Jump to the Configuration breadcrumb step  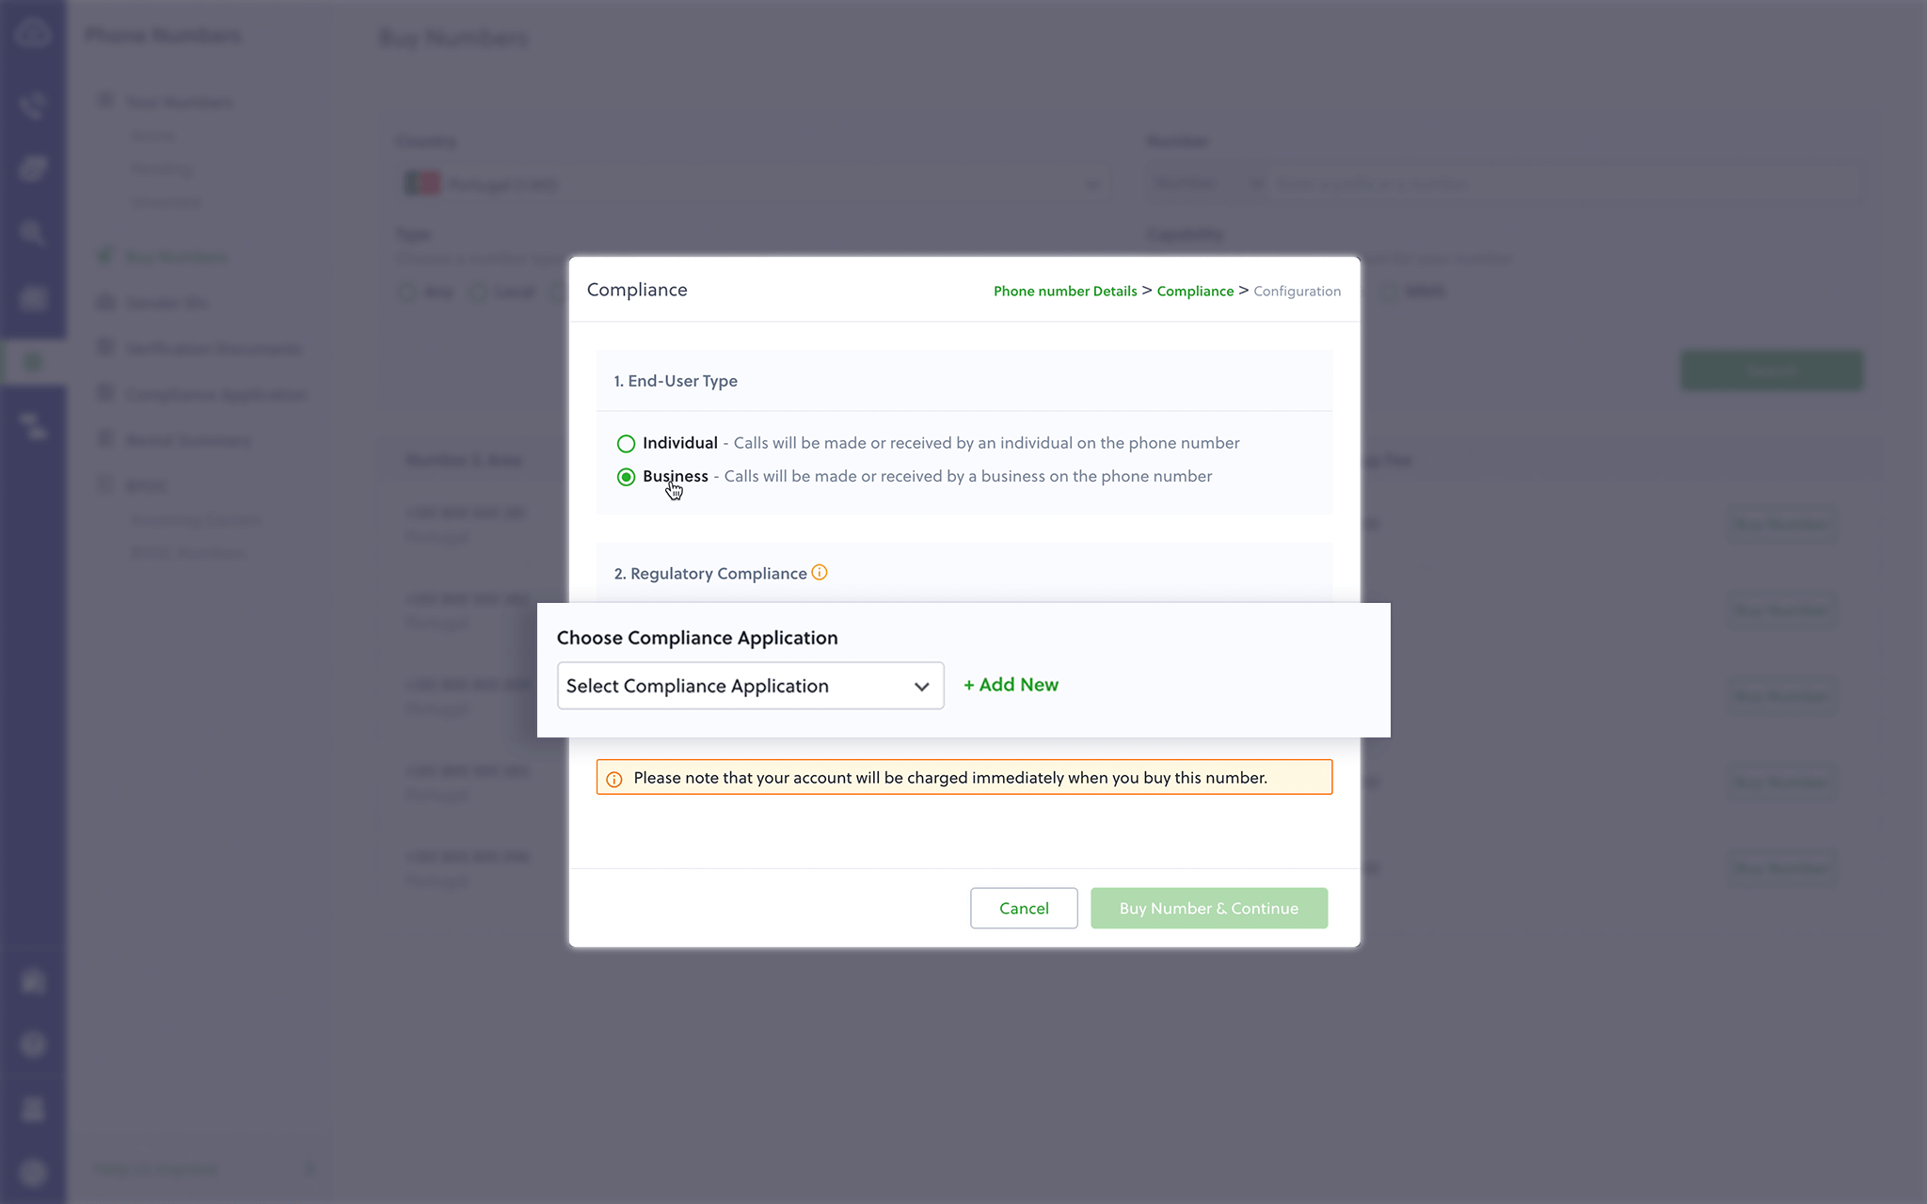[1297, 292]
